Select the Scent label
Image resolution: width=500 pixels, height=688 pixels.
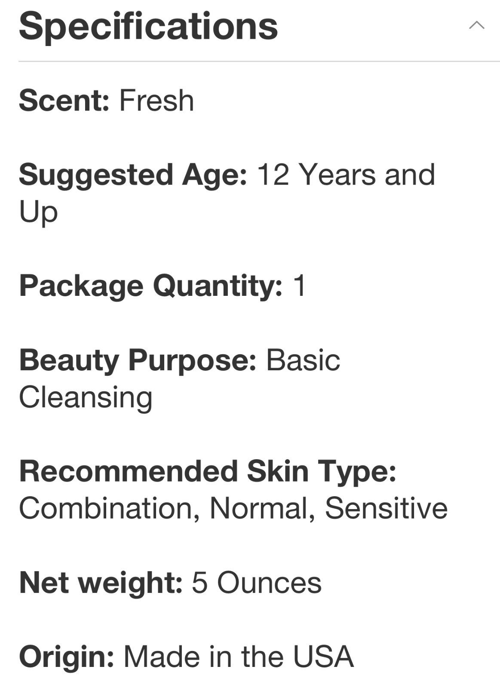(x=64, y=100)
